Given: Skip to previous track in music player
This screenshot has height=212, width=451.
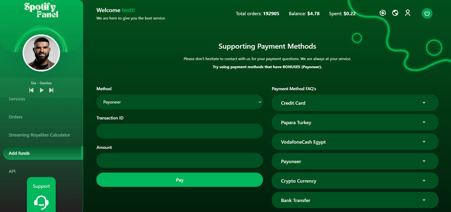Looking at the screenshot, I should pyautogui.click(x=31, y=90).
